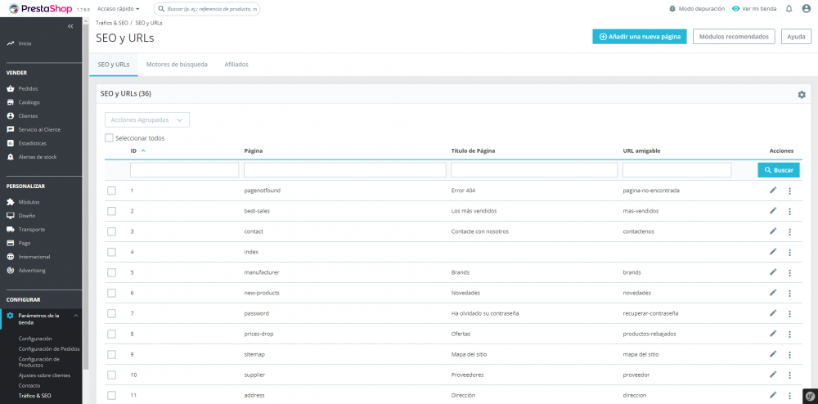Viewport: 818px width, 404px height.
Task: Switch to Motores de búsqueda tab
Action: click(x=177, y=65)
